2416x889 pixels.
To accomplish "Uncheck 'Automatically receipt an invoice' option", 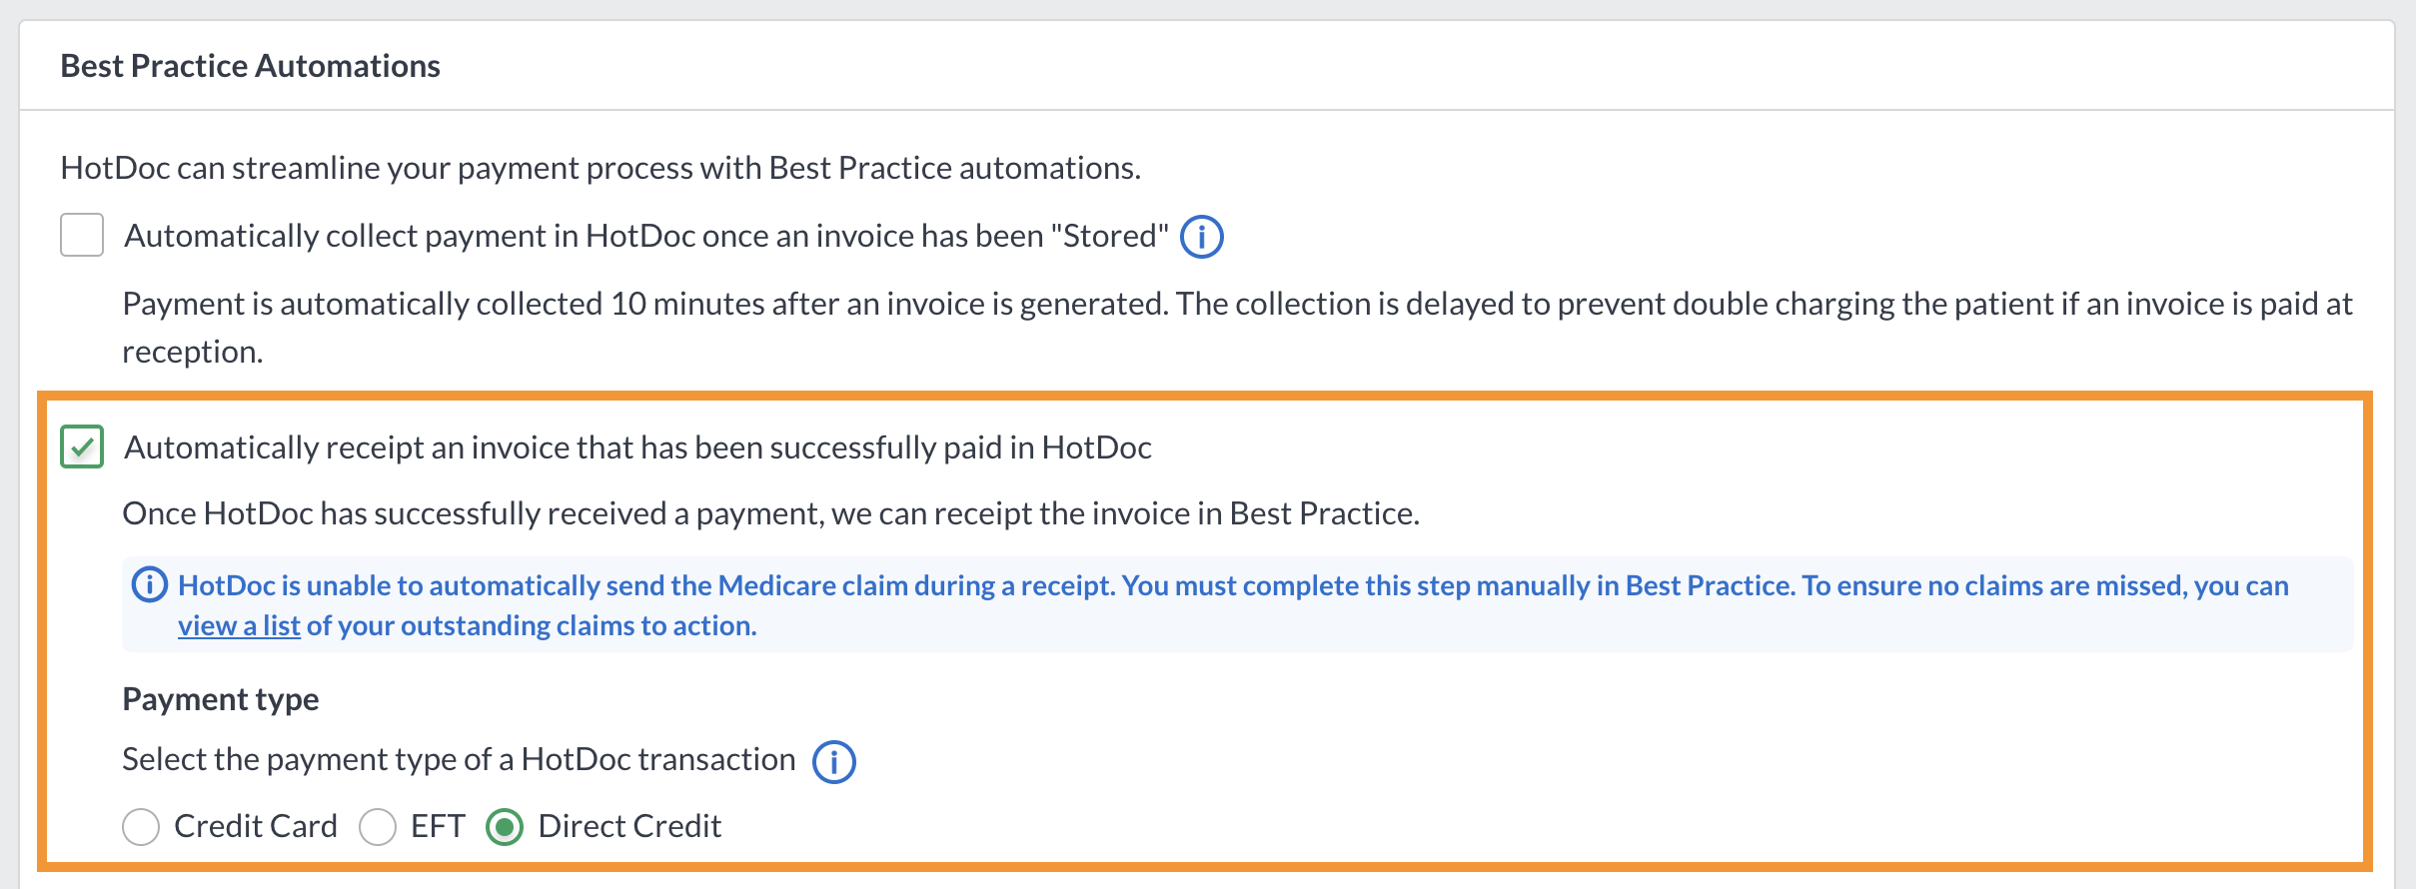I will [82, 447].
